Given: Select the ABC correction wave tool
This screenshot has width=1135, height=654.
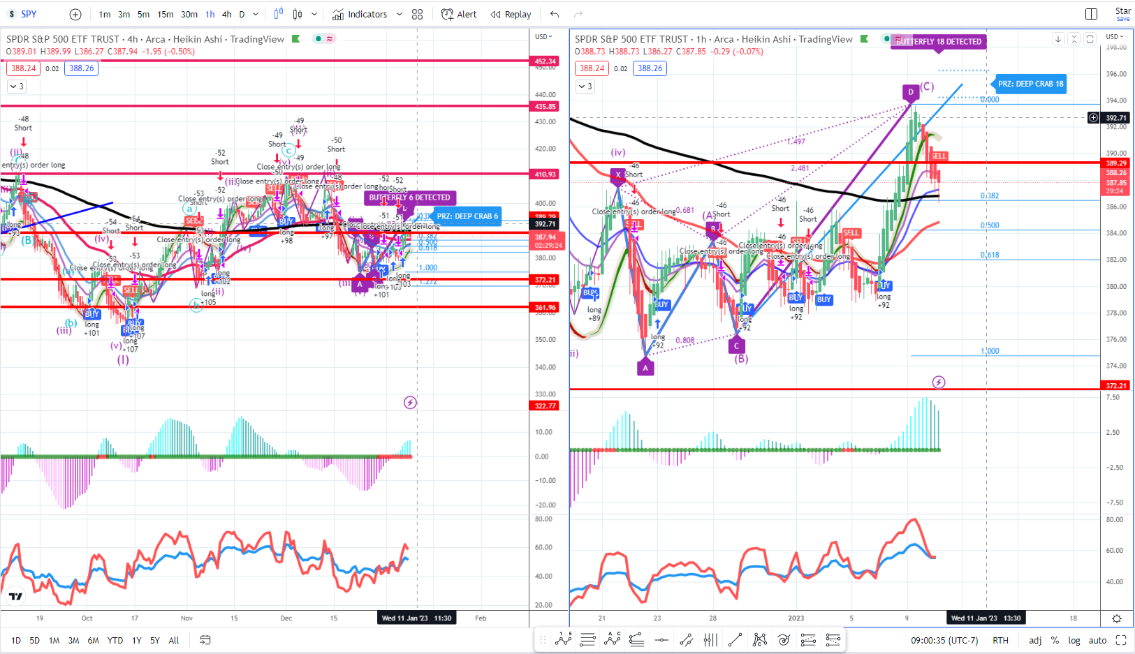Looking at the screenshot, I should (613, 639).
